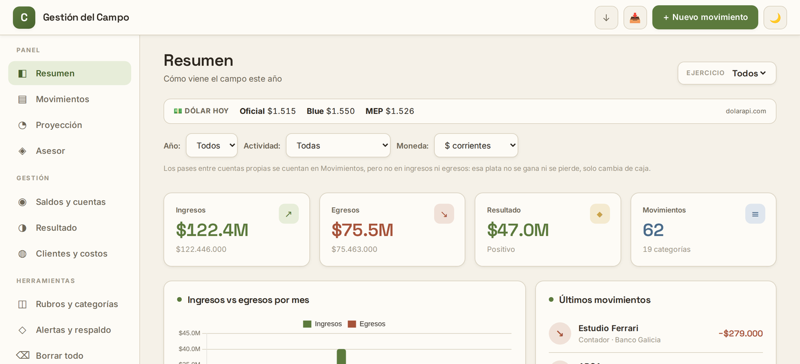The height and width of the screenshot is (364, 800).
Task: Open the Año dropdown
Action: click(x=212, y=146)
